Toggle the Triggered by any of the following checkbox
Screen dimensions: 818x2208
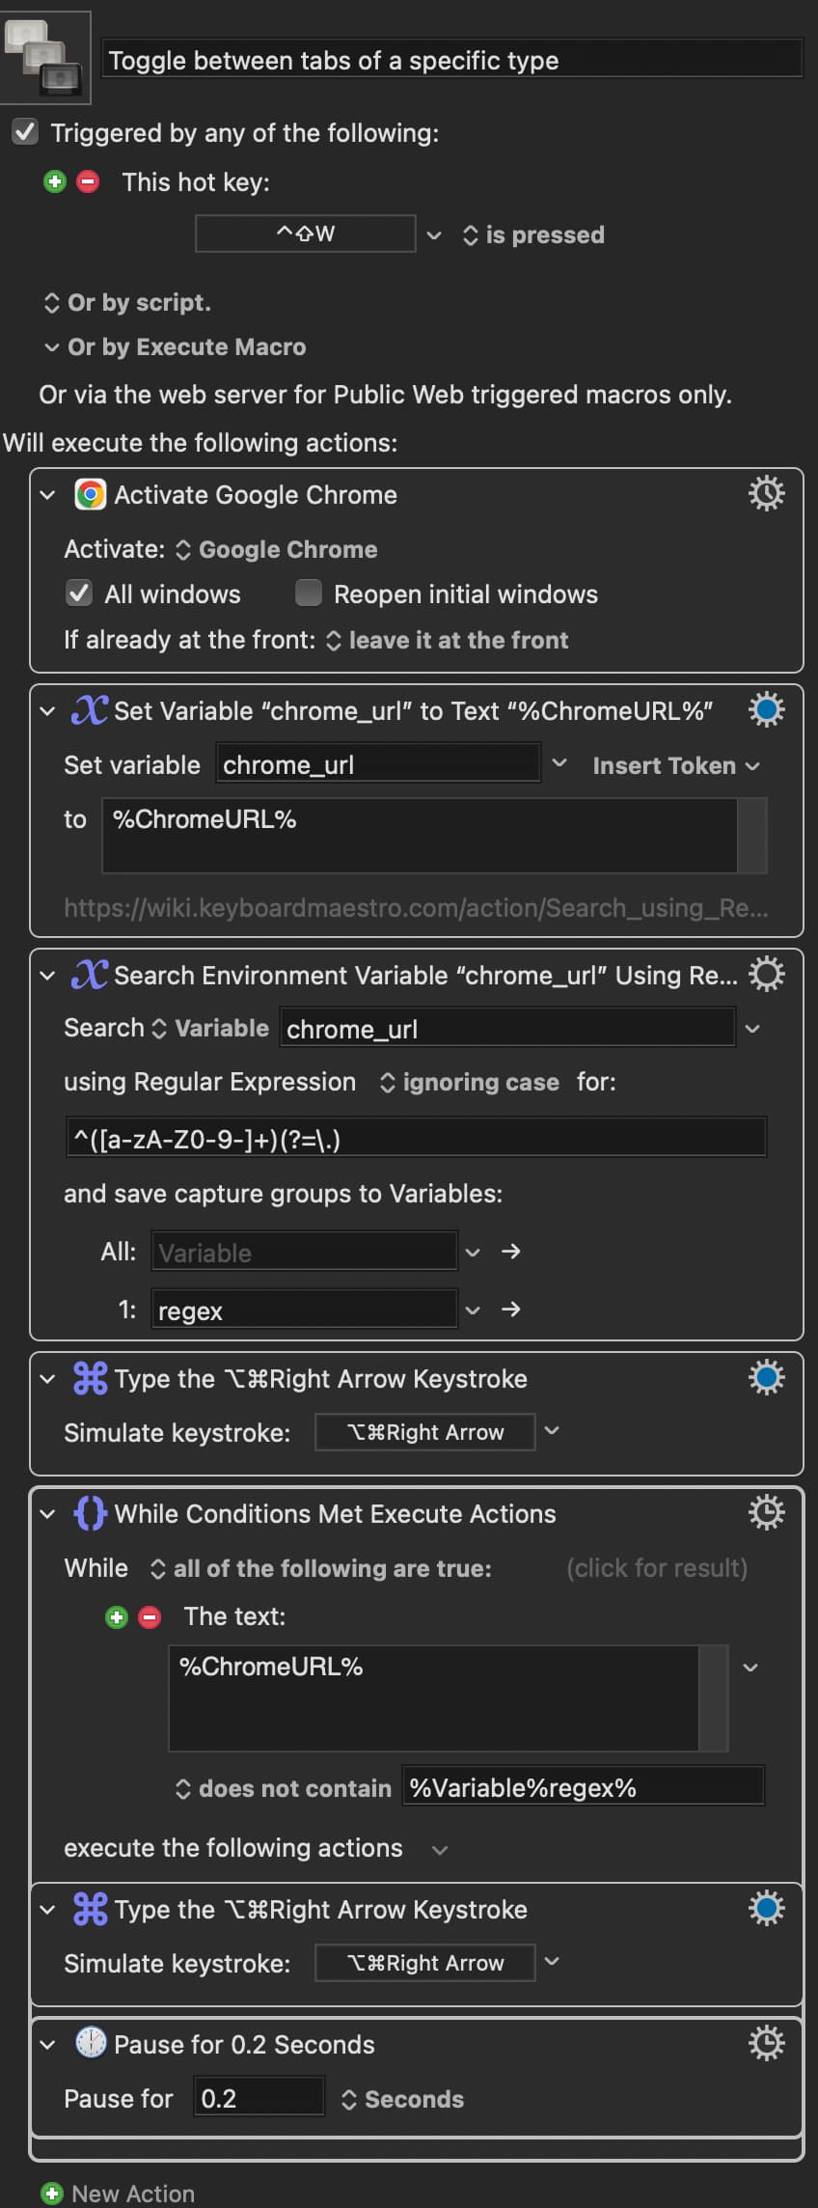[x=25, y=132]
